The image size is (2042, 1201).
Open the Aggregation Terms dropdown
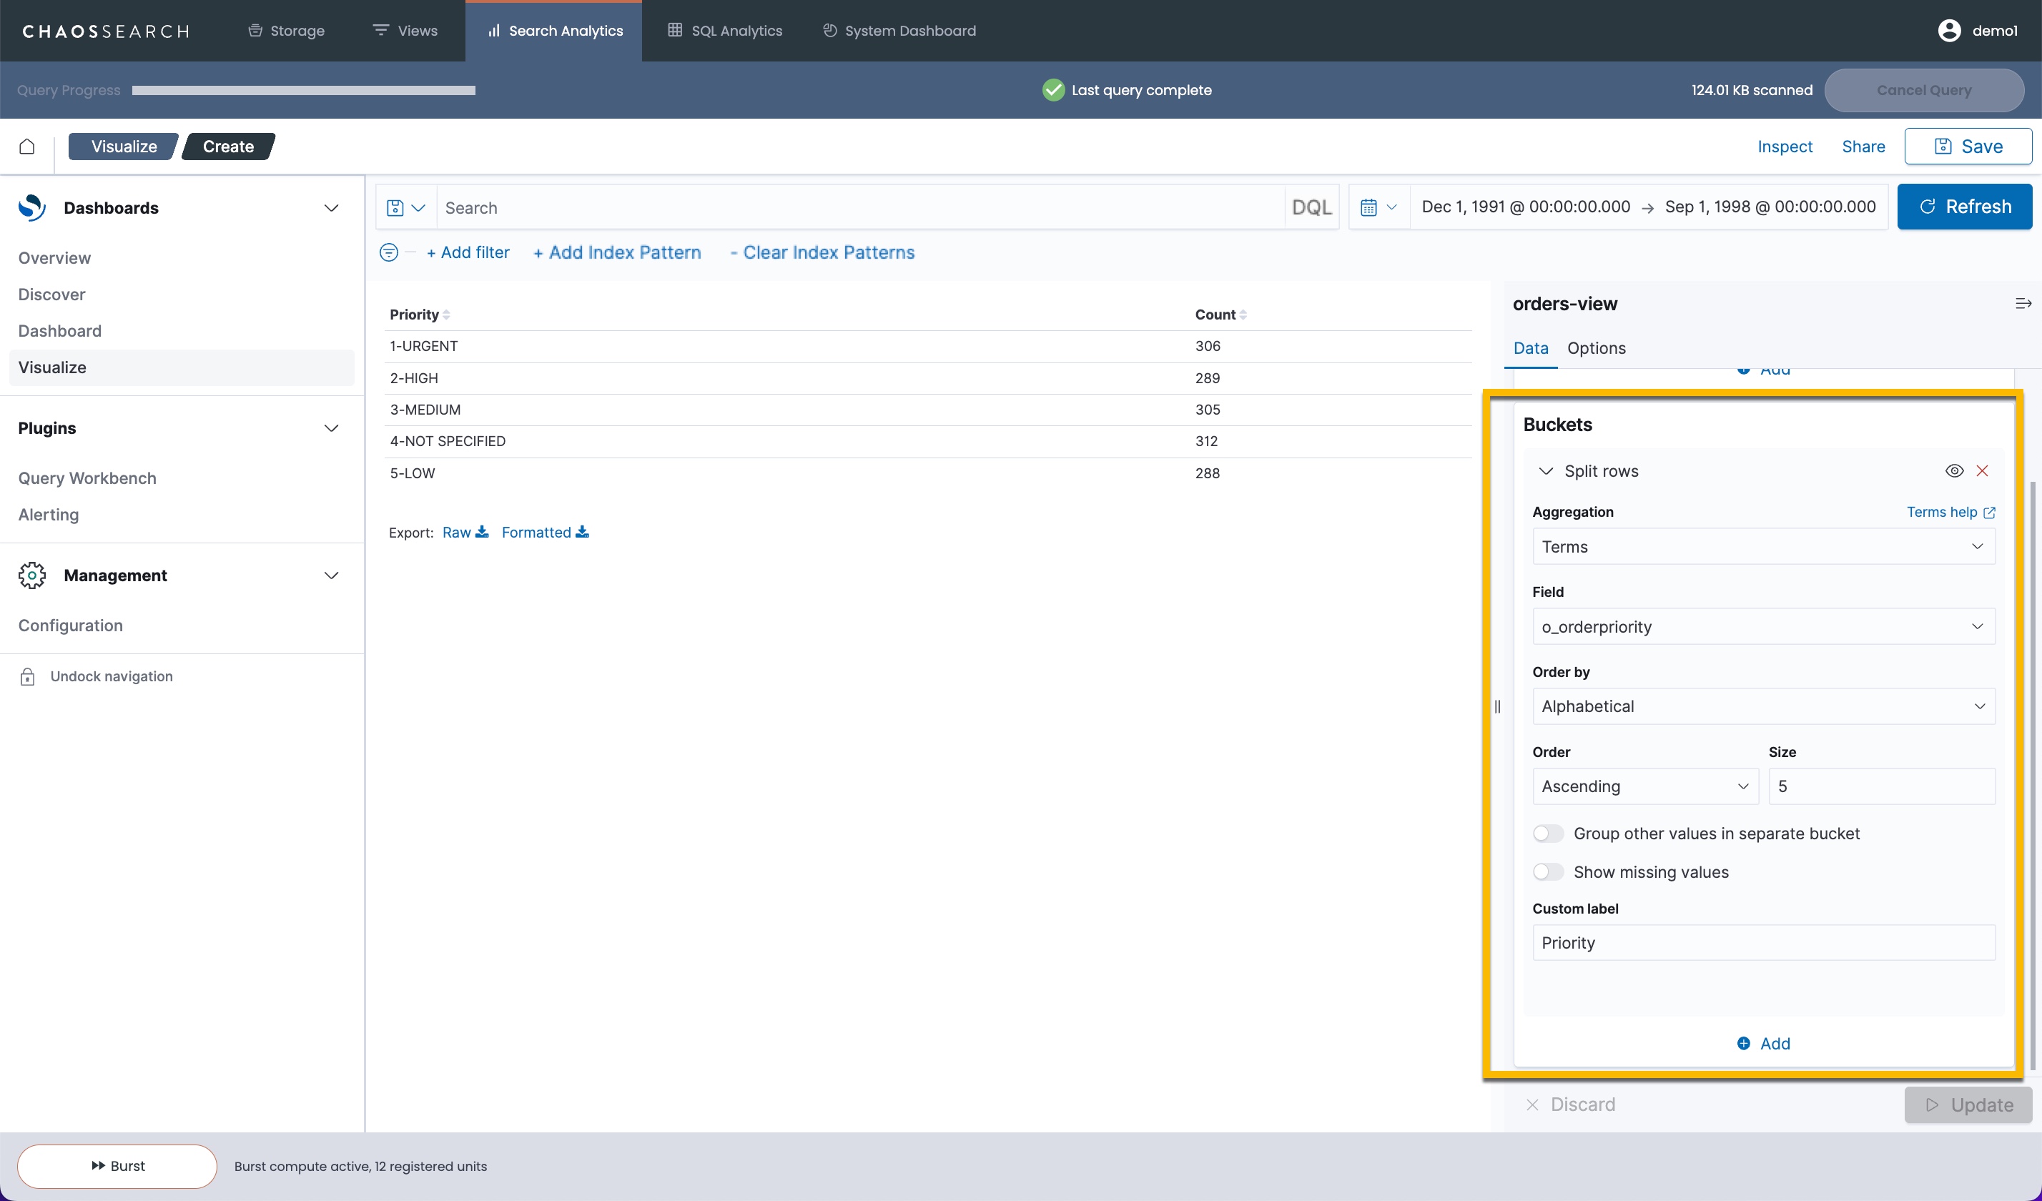click(x=1763, y=547)
